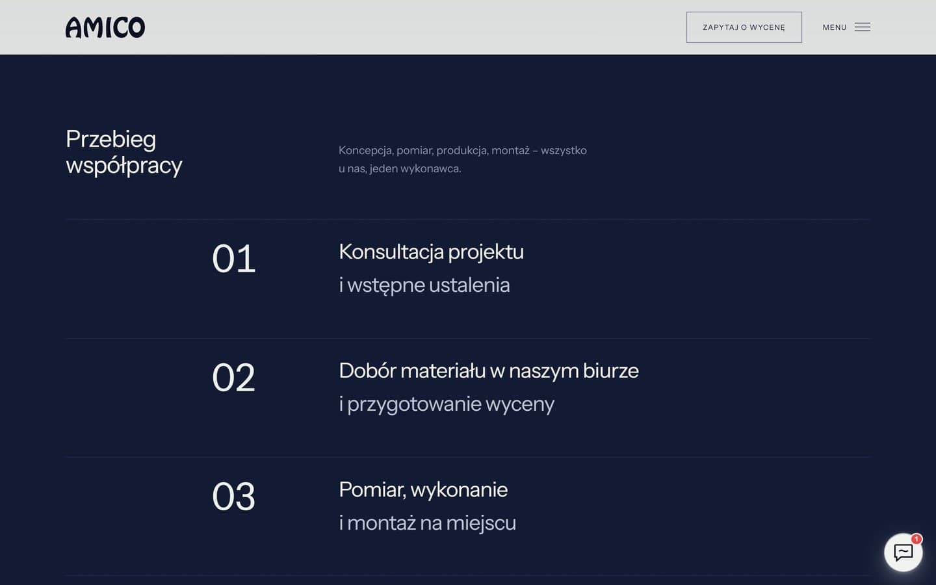Click 'Pomiar, wykonanie' step title
Screen dimensions: 936x585
coord(423,489)
